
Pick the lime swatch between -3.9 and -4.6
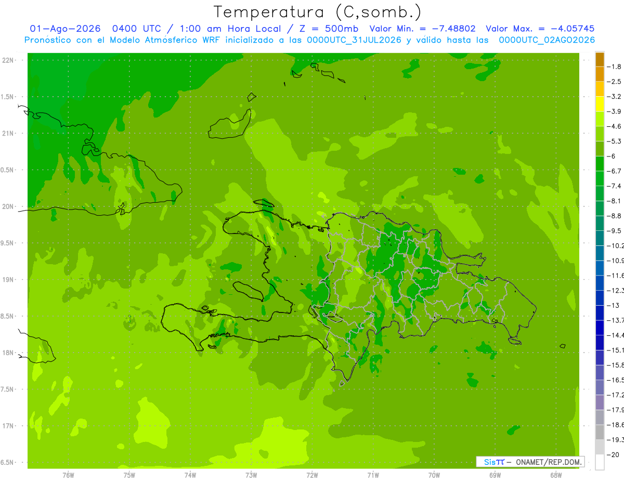pos(600,119)
